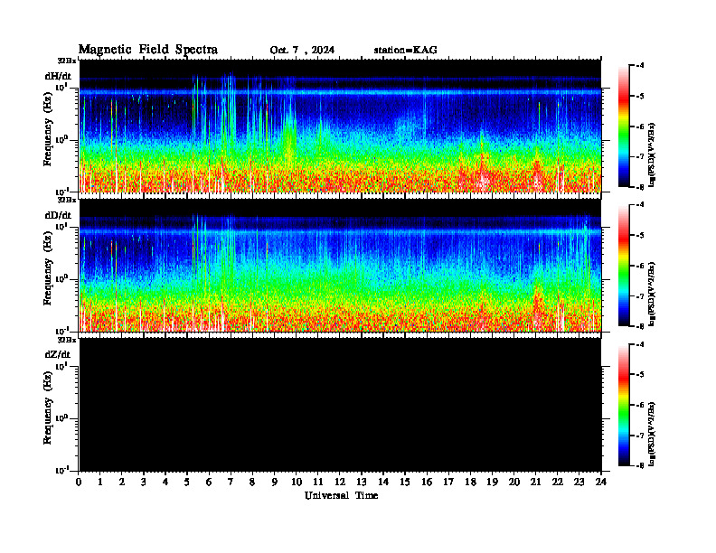Click hour 0 on the time axis
Viewport: 716px width, 553px height.
pyautogui.click(x=79, y=483)
